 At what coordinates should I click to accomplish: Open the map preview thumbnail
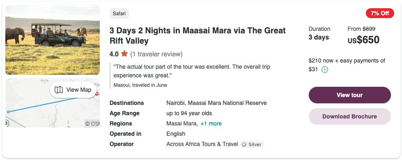click(53, 103)
